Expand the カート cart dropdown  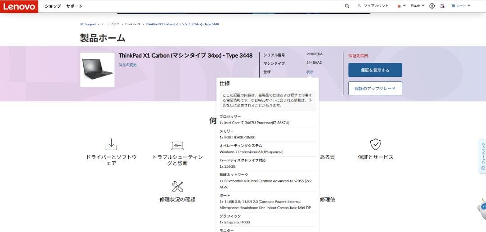click(461, 6)
